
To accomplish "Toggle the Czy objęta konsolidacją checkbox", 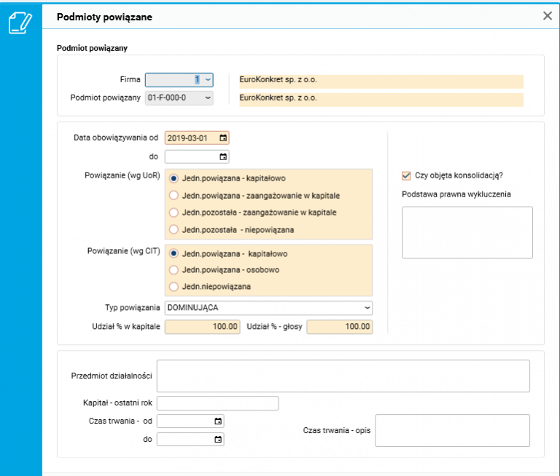I will (x=406, y=175).
